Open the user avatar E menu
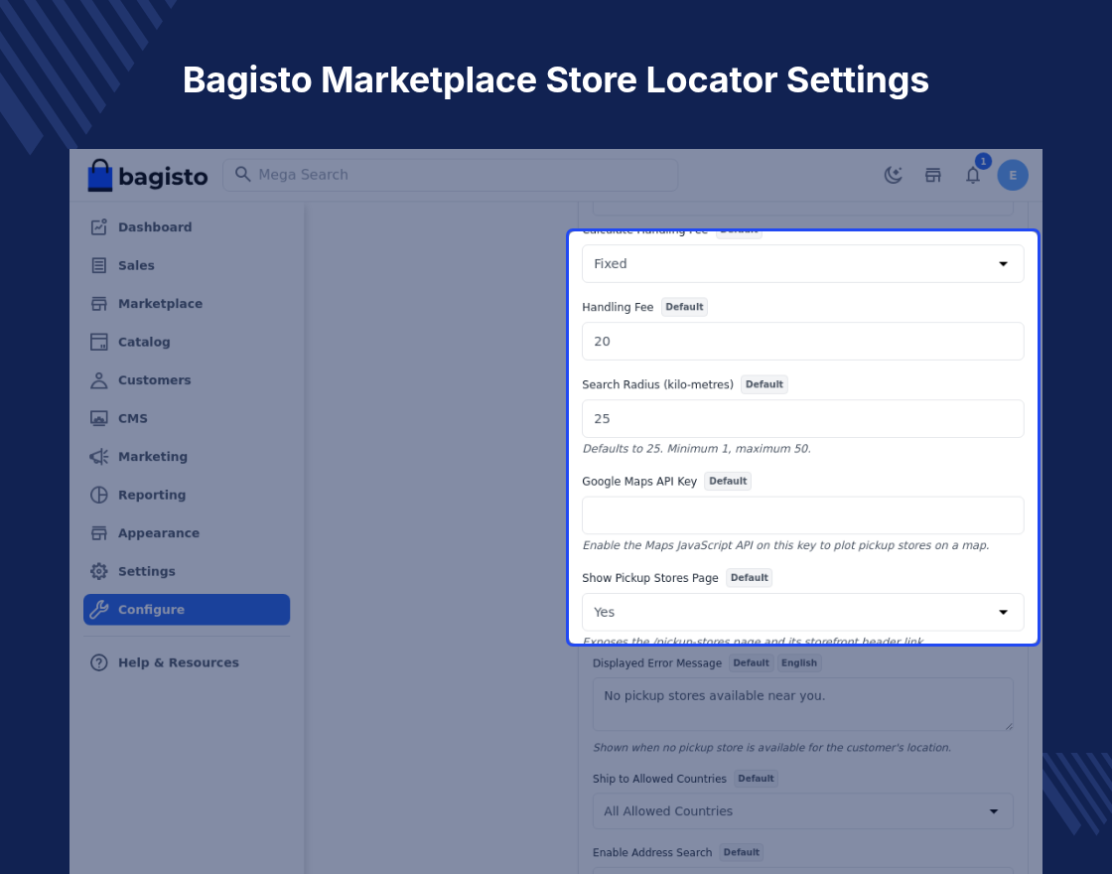 tap(1013, 175)
